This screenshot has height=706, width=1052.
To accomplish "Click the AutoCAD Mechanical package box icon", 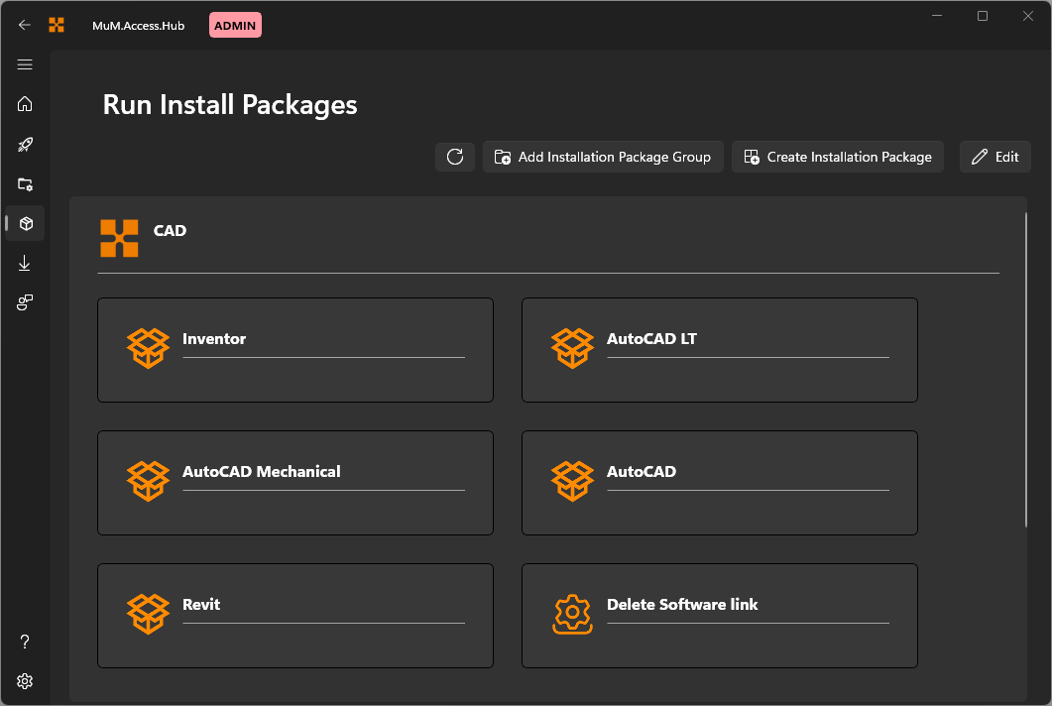I will point(149,481).
